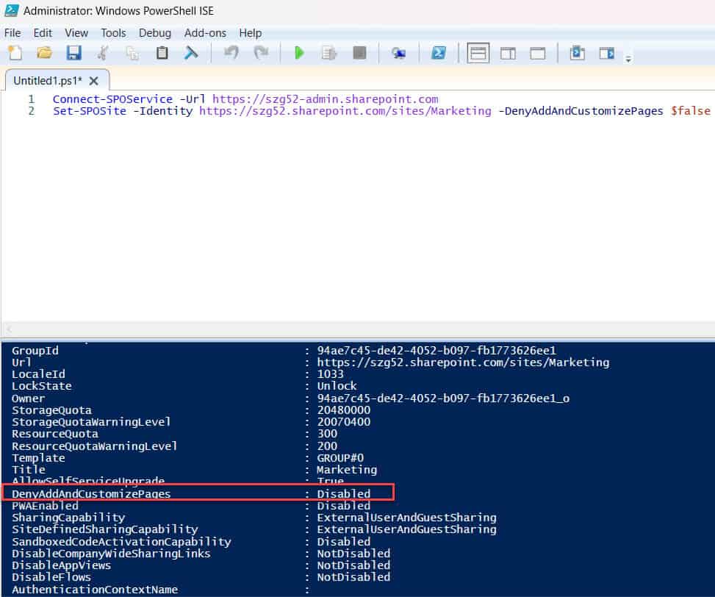Image resolution: width=715 pixels, height=597 pixels.
Task: Click the AuthenticationContextName property name
Action: (95, 589)
